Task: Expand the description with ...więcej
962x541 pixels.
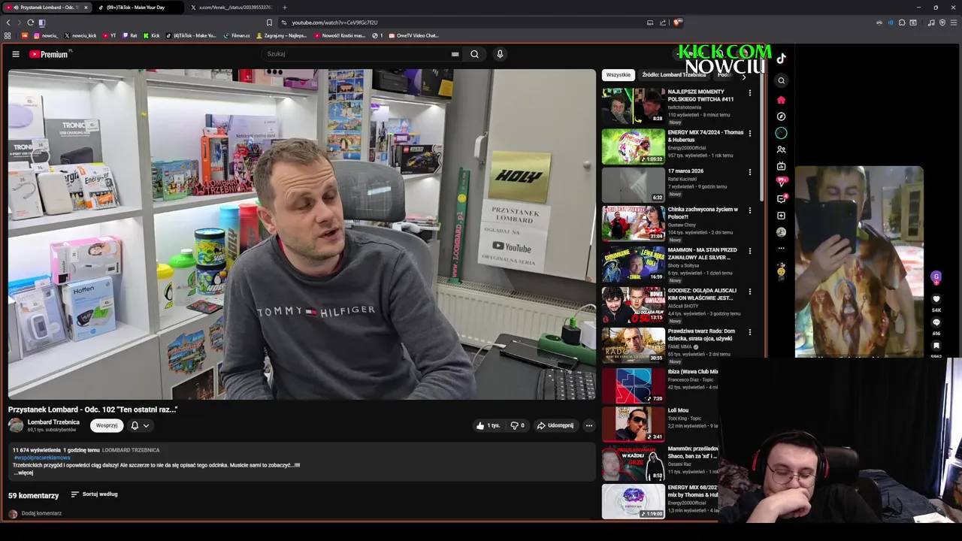Action: [23, 473]
